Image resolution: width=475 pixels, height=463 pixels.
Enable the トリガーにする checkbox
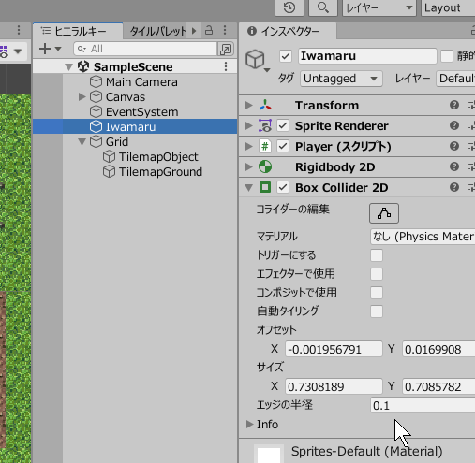(377, 255)
